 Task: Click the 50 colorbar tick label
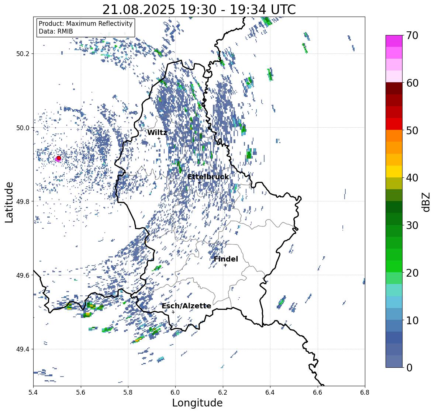pyautogui.click(x=412, y=130)
